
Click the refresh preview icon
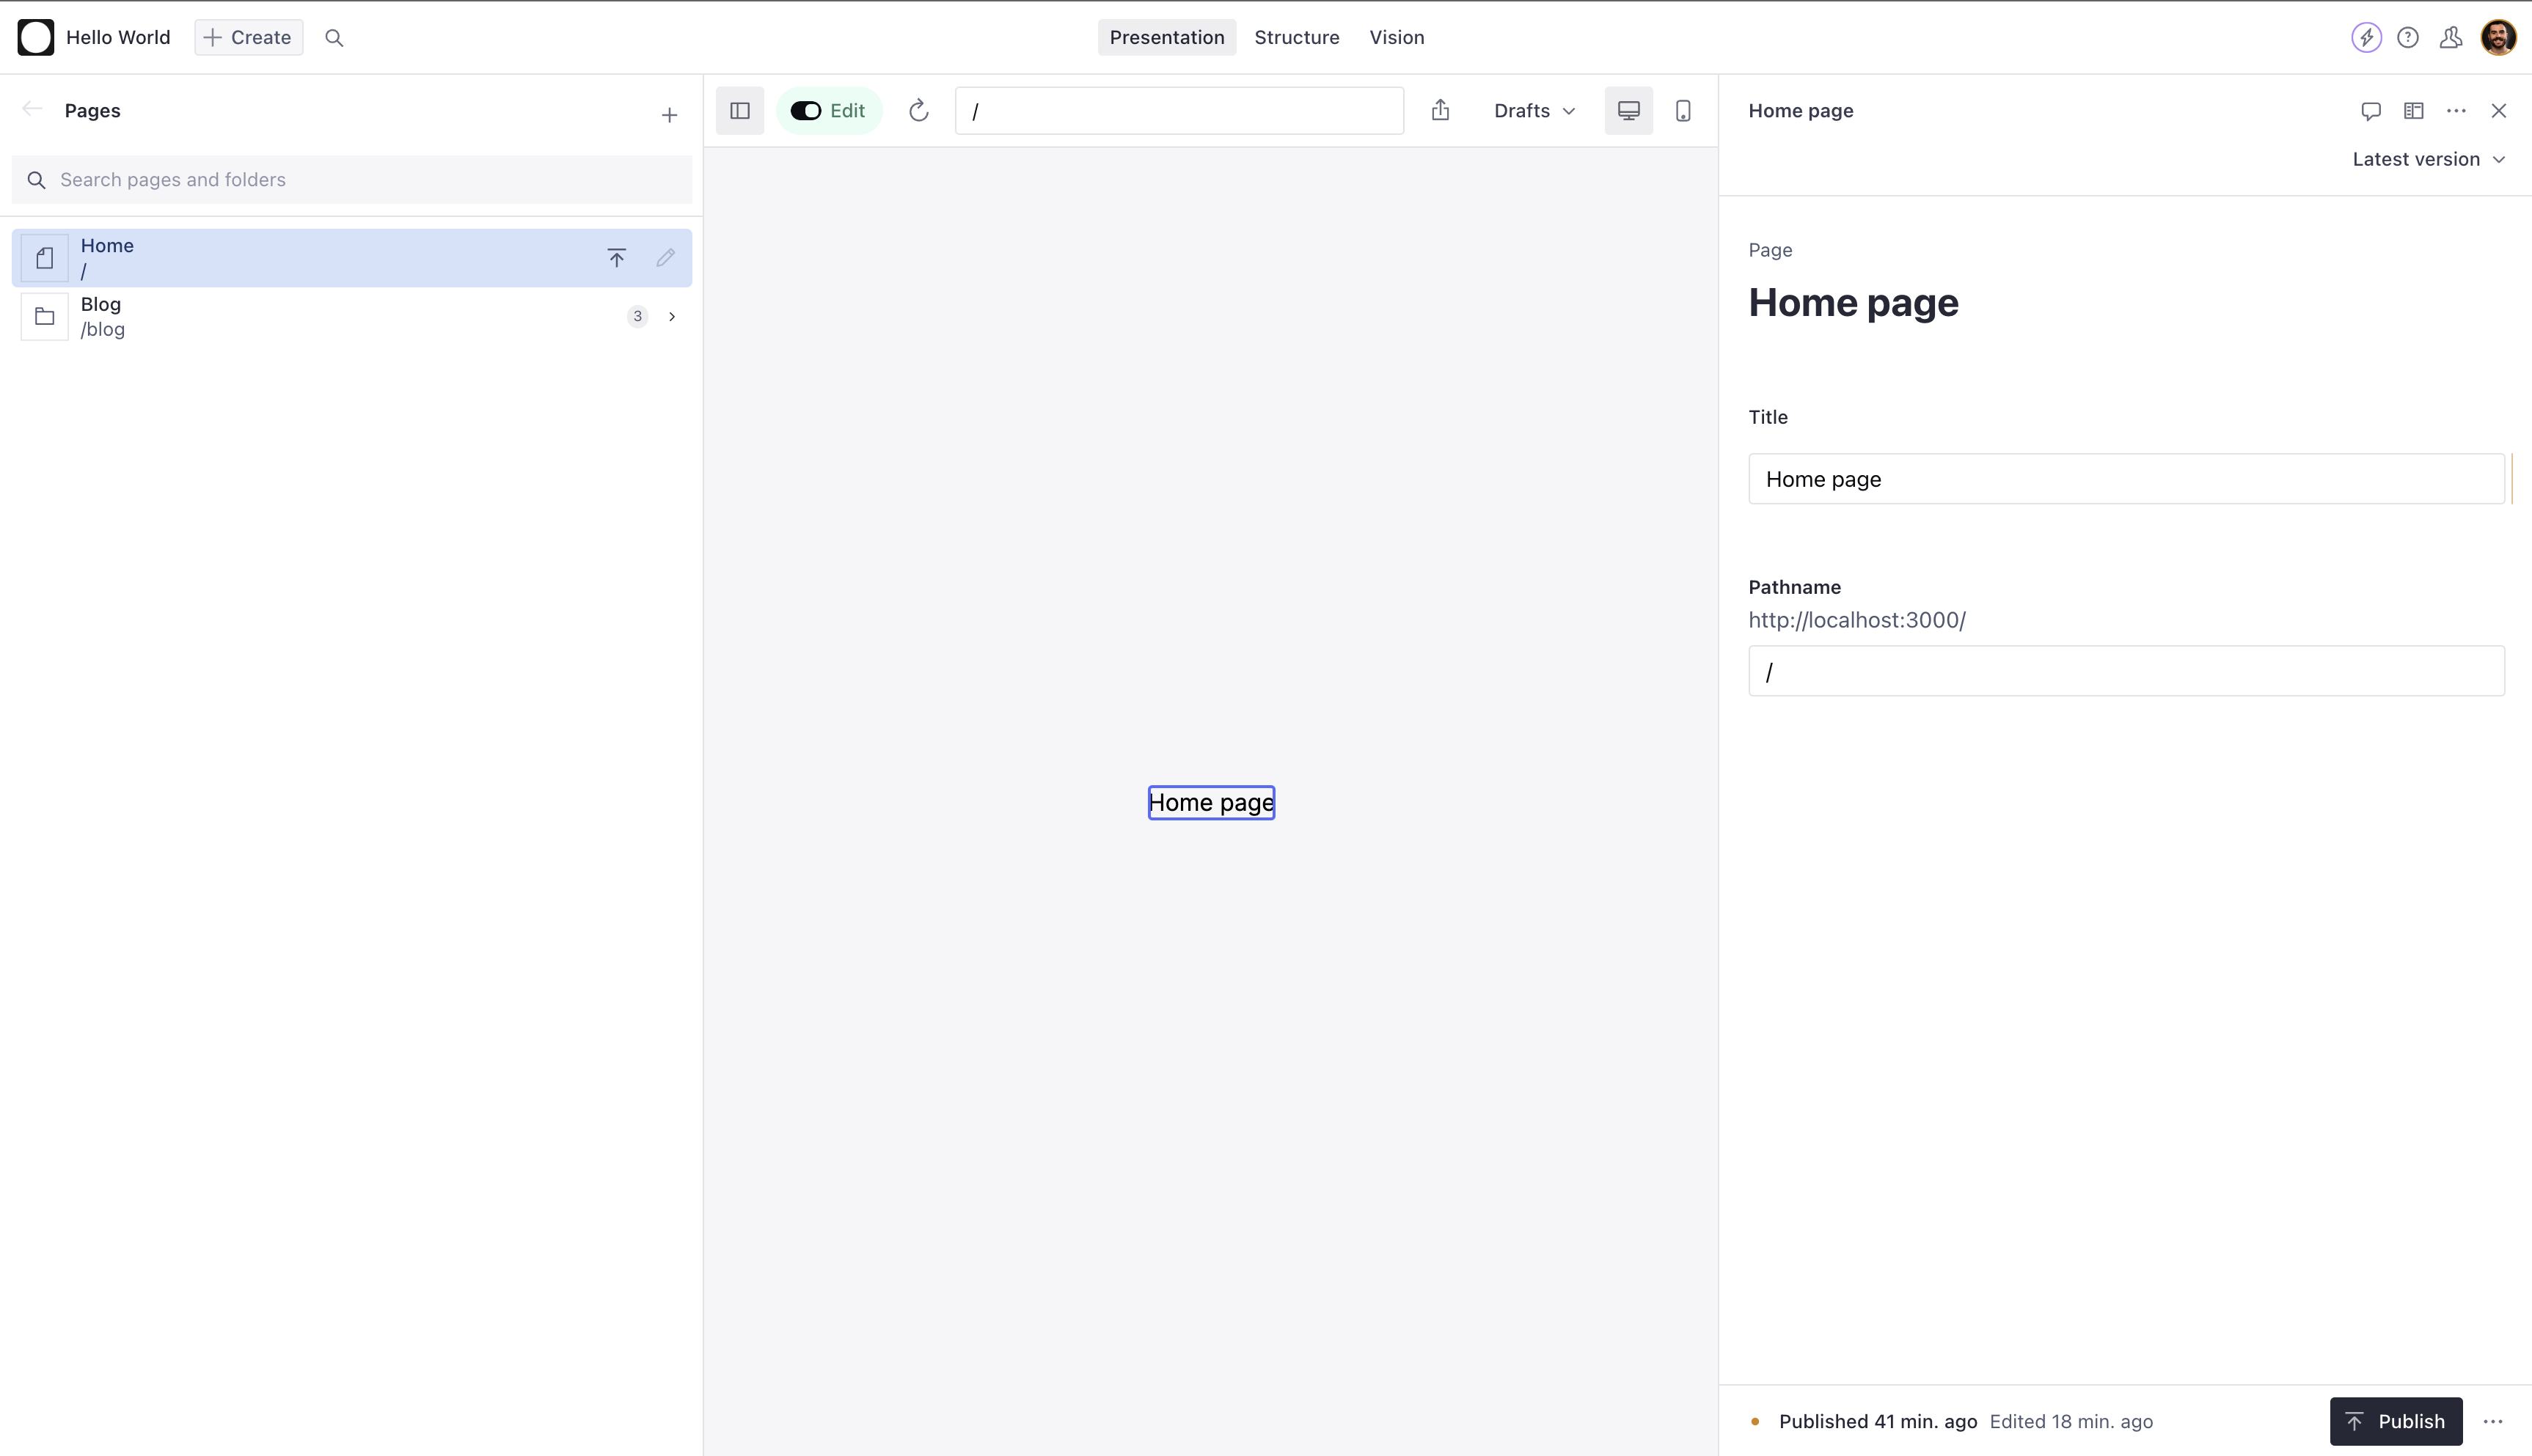[x=918, y=110]
